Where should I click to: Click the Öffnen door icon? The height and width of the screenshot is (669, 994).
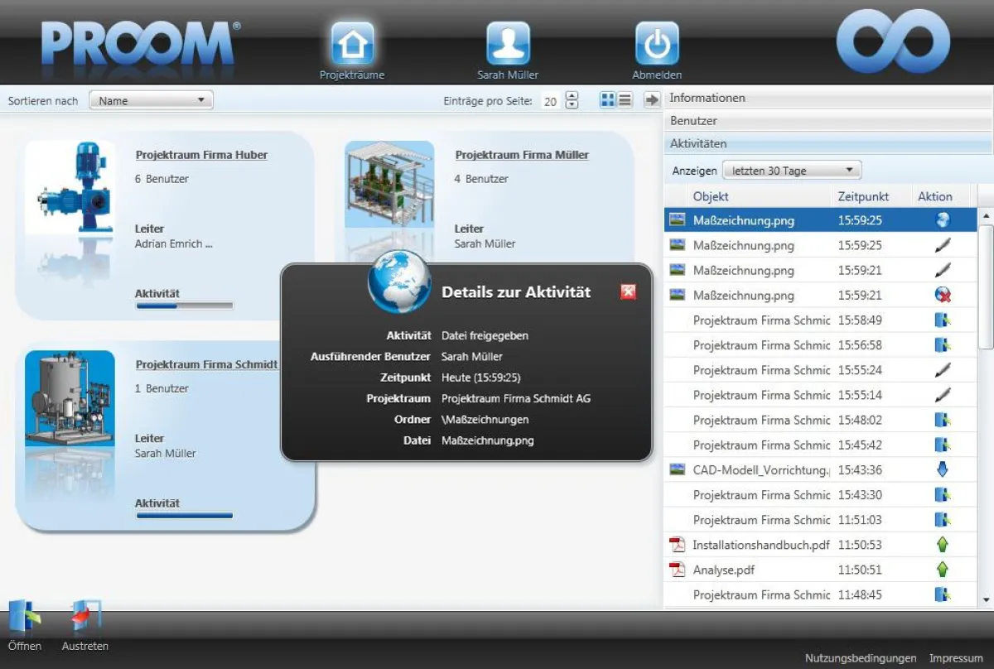coord(25,619)
